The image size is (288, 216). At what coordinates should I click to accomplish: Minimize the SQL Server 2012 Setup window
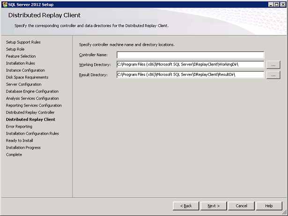click(271, 5)
